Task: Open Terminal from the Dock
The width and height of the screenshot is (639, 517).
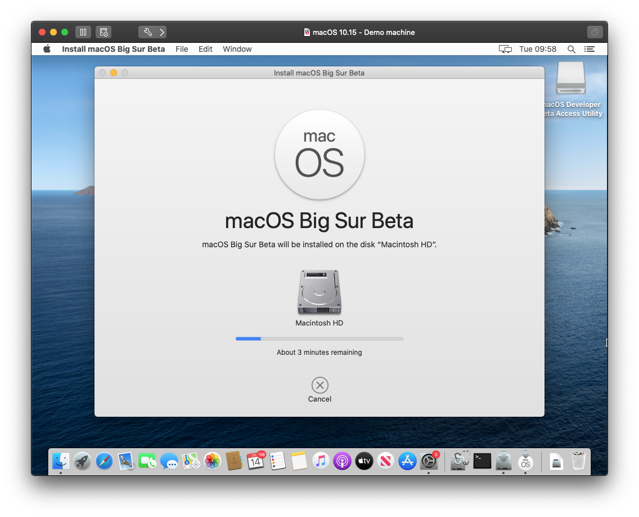Action: coord(482,461)
